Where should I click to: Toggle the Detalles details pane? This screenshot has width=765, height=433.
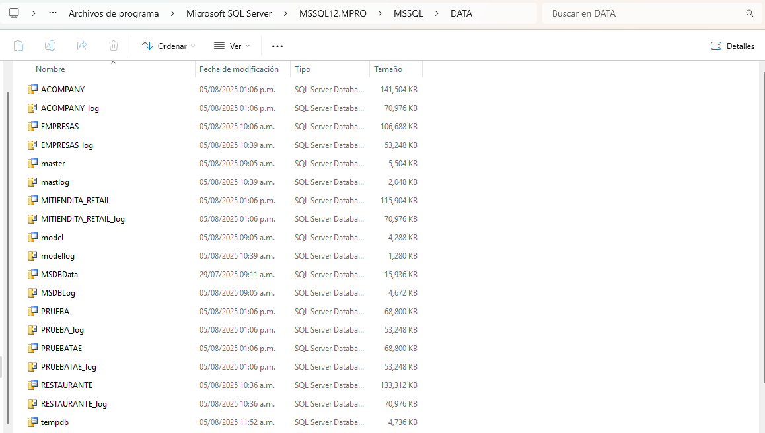click(x=733, y=46)
